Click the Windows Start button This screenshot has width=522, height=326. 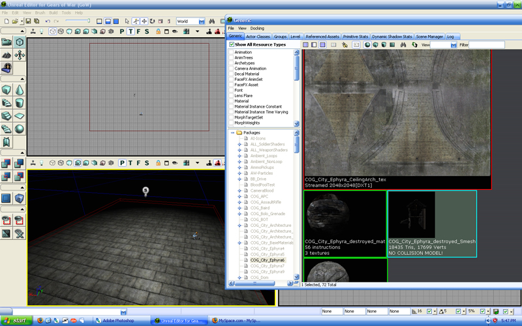point(16,320)
